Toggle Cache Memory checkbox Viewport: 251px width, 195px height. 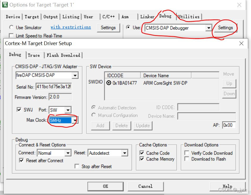tap(142, 159)
